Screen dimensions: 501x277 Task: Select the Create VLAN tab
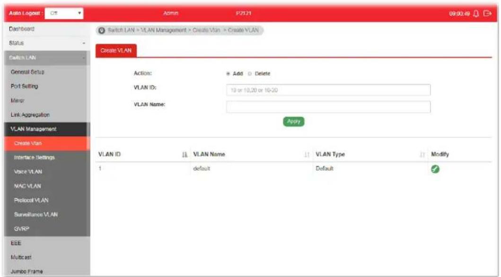116,50
